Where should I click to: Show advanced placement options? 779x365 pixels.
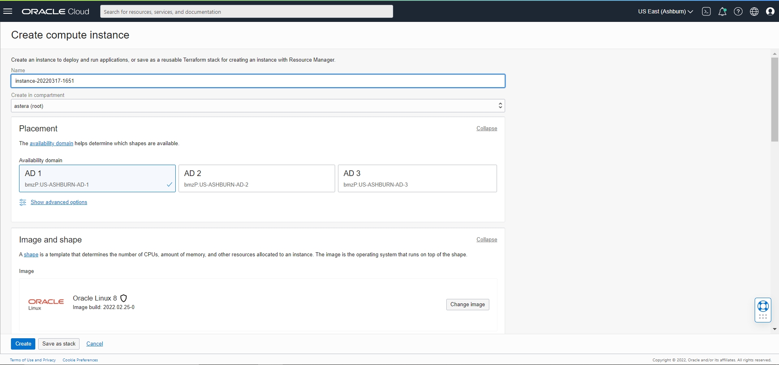[59, 202]
